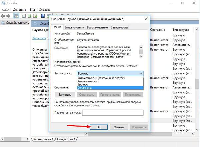Click the Refresh toolbar icon
Image resolution: width=200 pixels, height=147 pixels.
30,16
